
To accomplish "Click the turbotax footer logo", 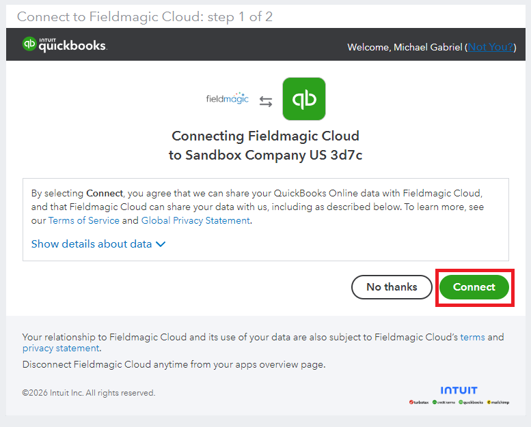I will 419,402.
